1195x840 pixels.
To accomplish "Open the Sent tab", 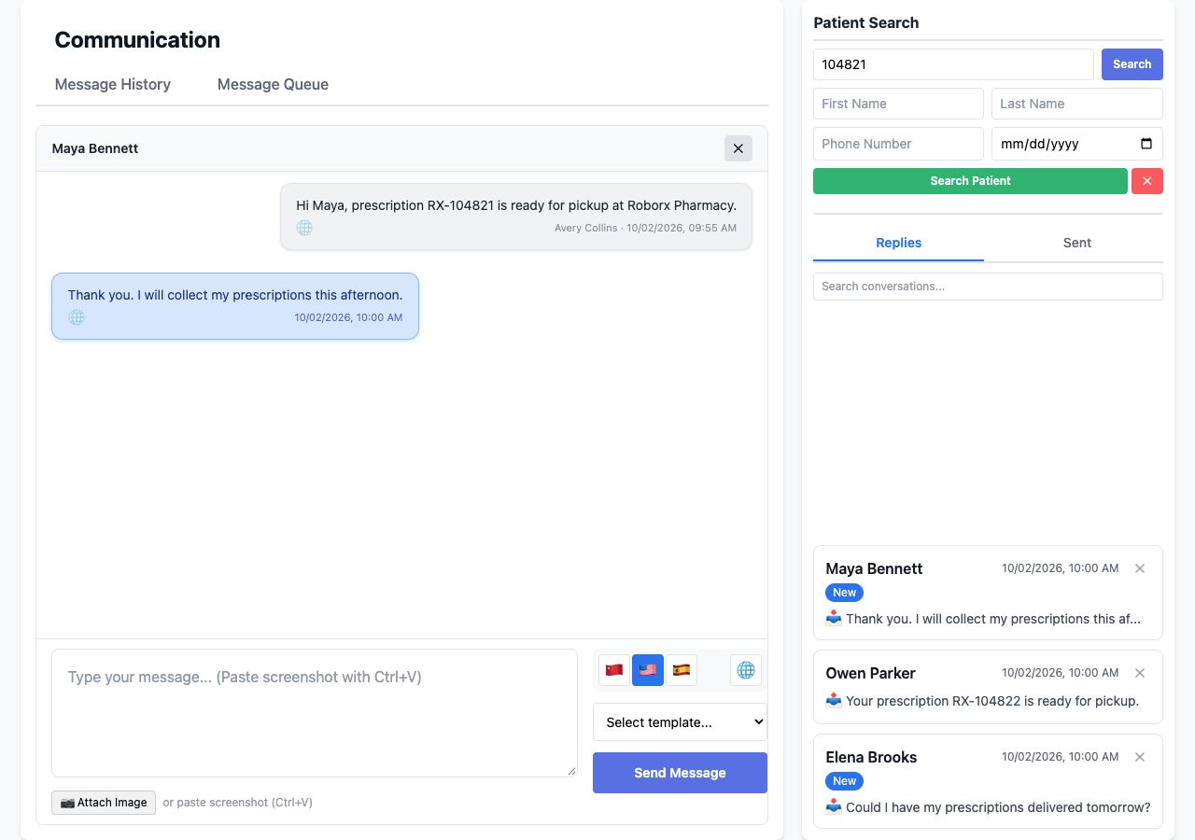I will [x=1076, y=243].
